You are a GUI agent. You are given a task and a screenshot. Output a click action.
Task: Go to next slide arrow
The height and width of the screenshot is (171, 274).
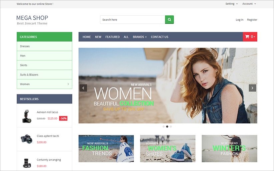pos(252,88)
